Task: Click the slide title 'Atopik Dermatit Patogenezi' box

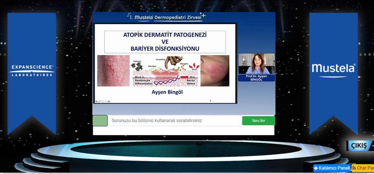Action: [x=165, y=42]
